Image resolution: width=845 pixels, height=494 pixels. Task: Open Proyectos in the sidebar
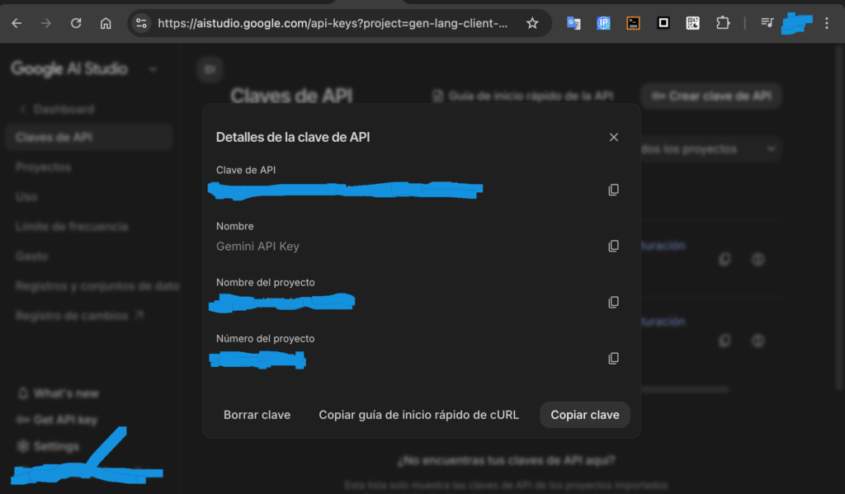coord(43,167)
